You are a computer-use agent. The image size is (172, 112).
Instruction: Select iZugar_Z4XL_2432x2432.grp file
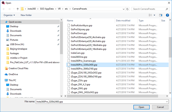[x=84, y=92]
